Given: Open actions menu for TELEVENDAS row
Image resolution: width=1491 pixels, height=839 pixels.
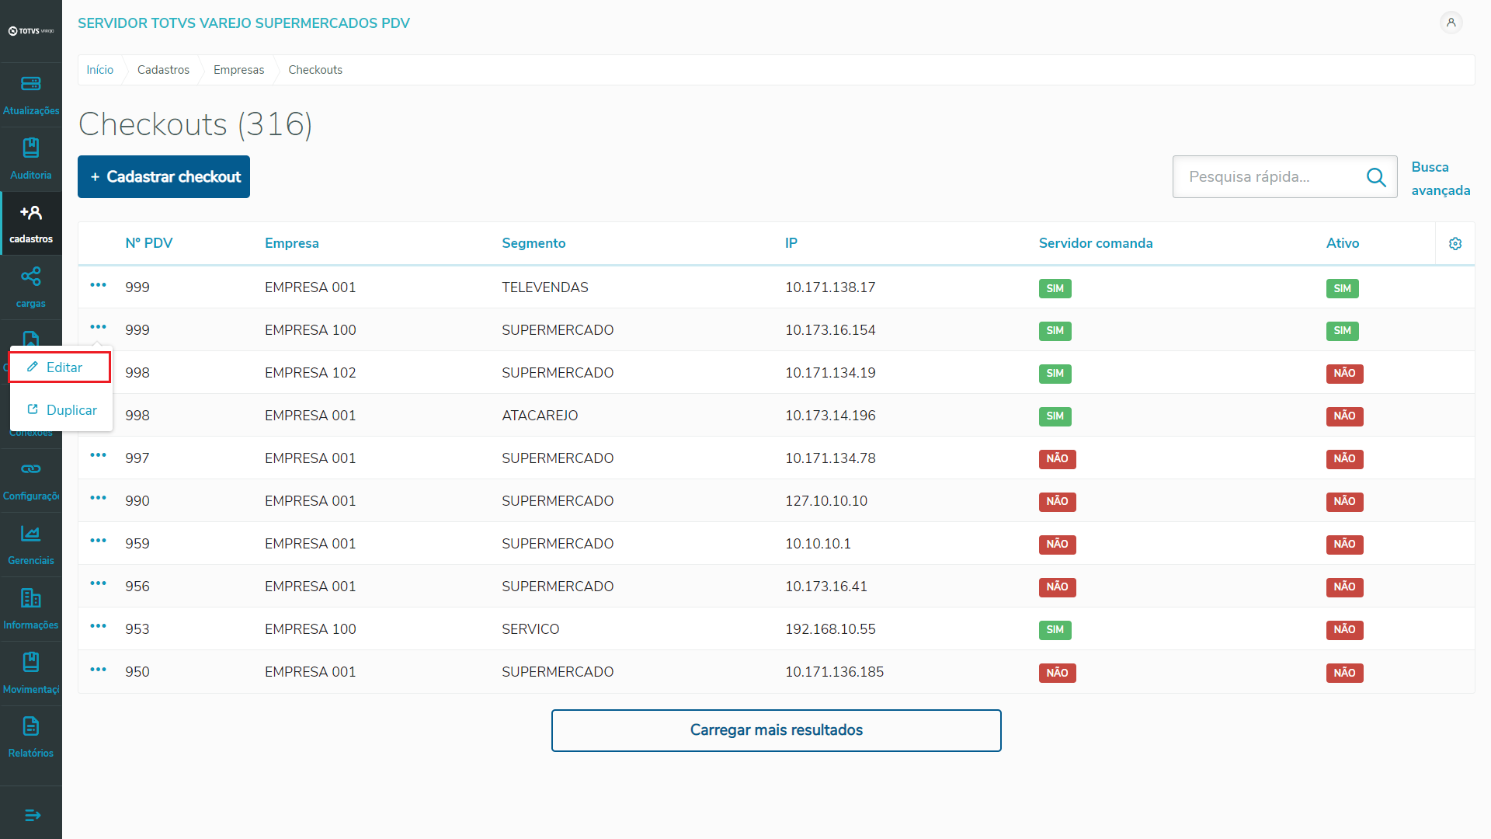Looking at the screenshot, I should coord(98,285).
